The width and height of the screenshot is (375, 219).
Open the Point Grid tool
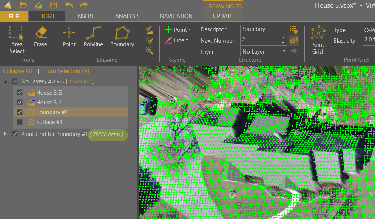point(318,40)
